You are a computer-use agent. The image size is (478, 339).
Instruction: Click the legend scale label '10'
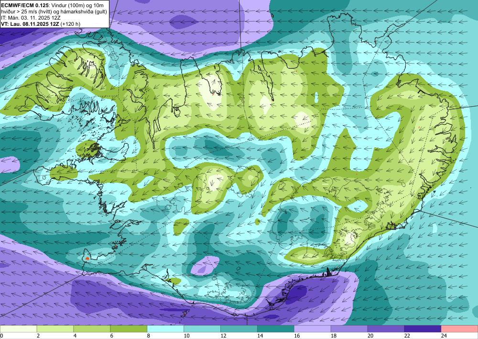pyautogui.click(x=186, y=336)
